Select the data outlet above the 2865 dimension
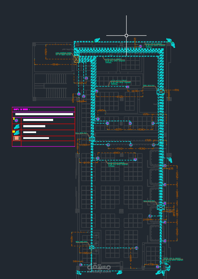The height and width of the screenshot is (279, 198). pyautogui.click(x=137, y=248)
